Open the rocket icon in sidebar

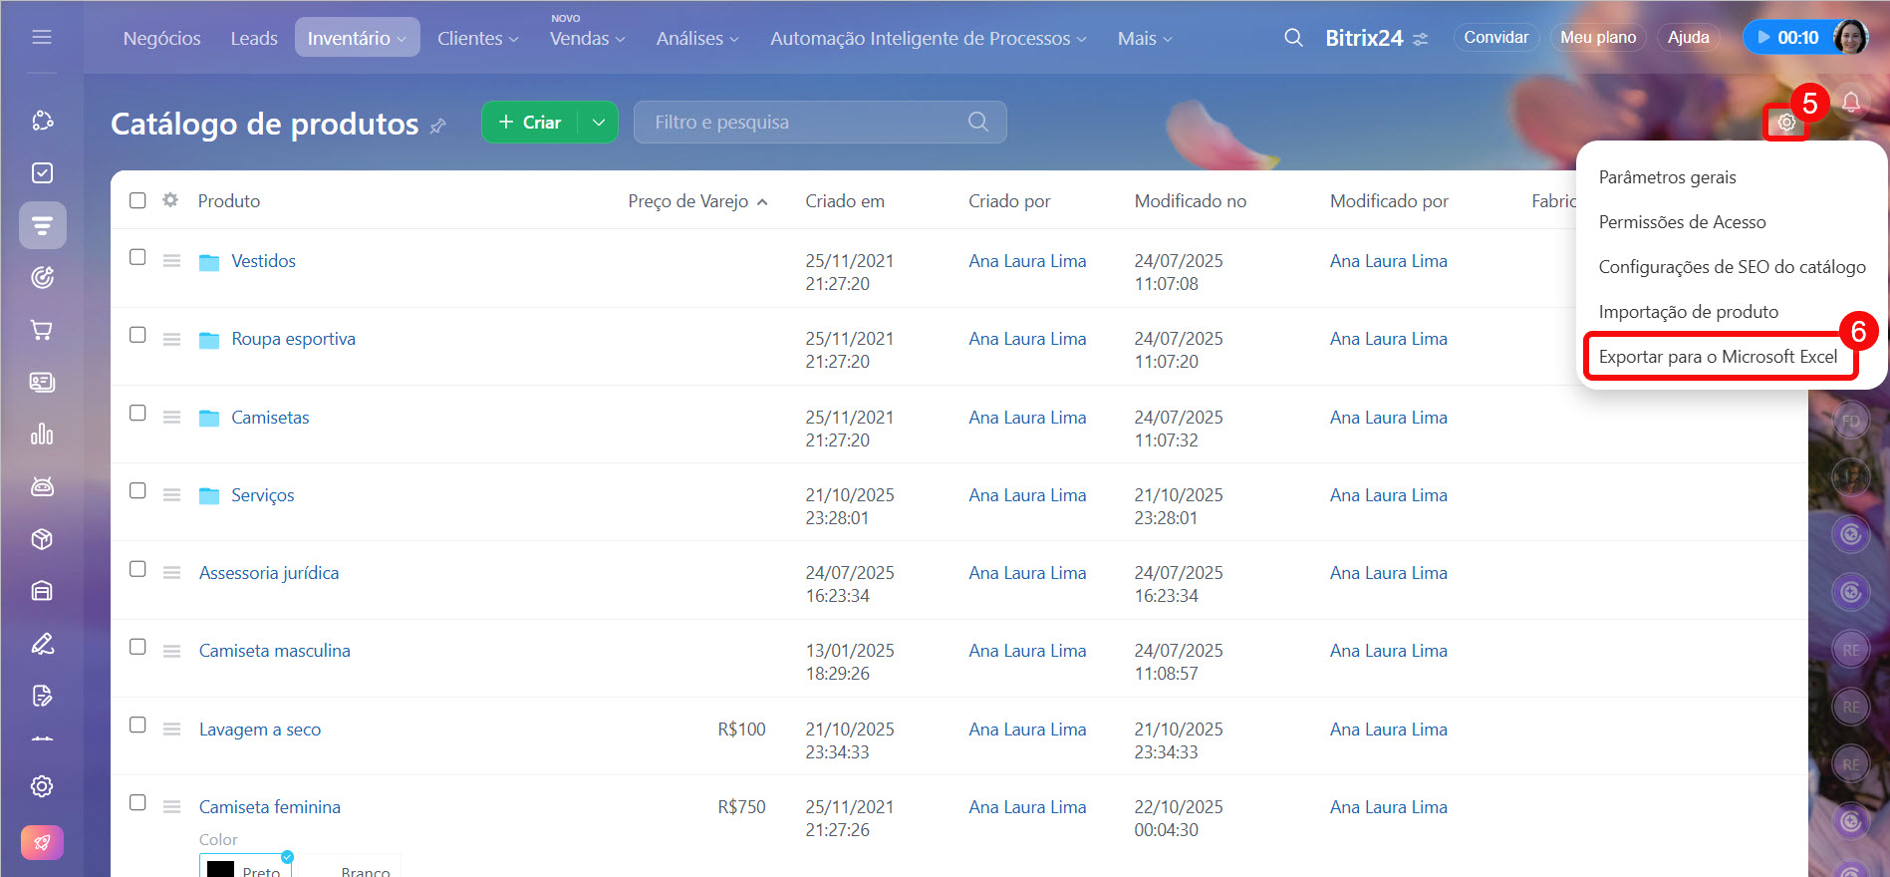[42, 842]
